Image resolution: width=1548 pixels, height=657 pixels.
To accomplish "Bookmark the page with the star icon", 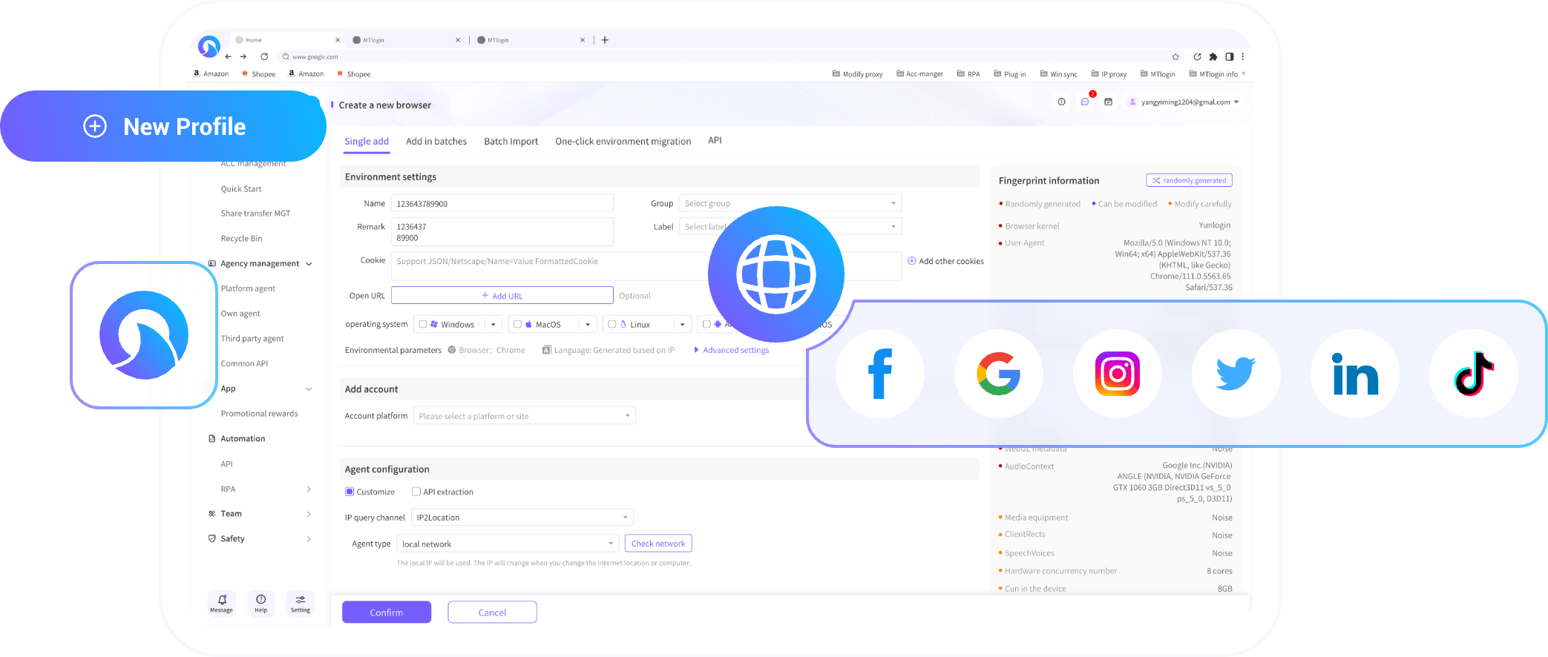I will tap(1175, 56).
